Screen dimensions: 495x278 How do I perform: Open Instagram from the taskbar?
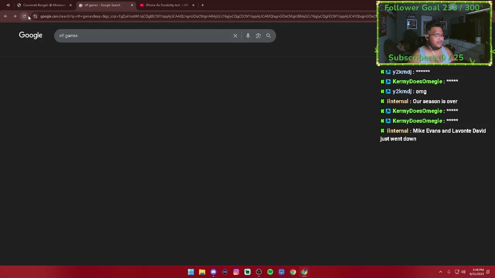coord(236,272)
